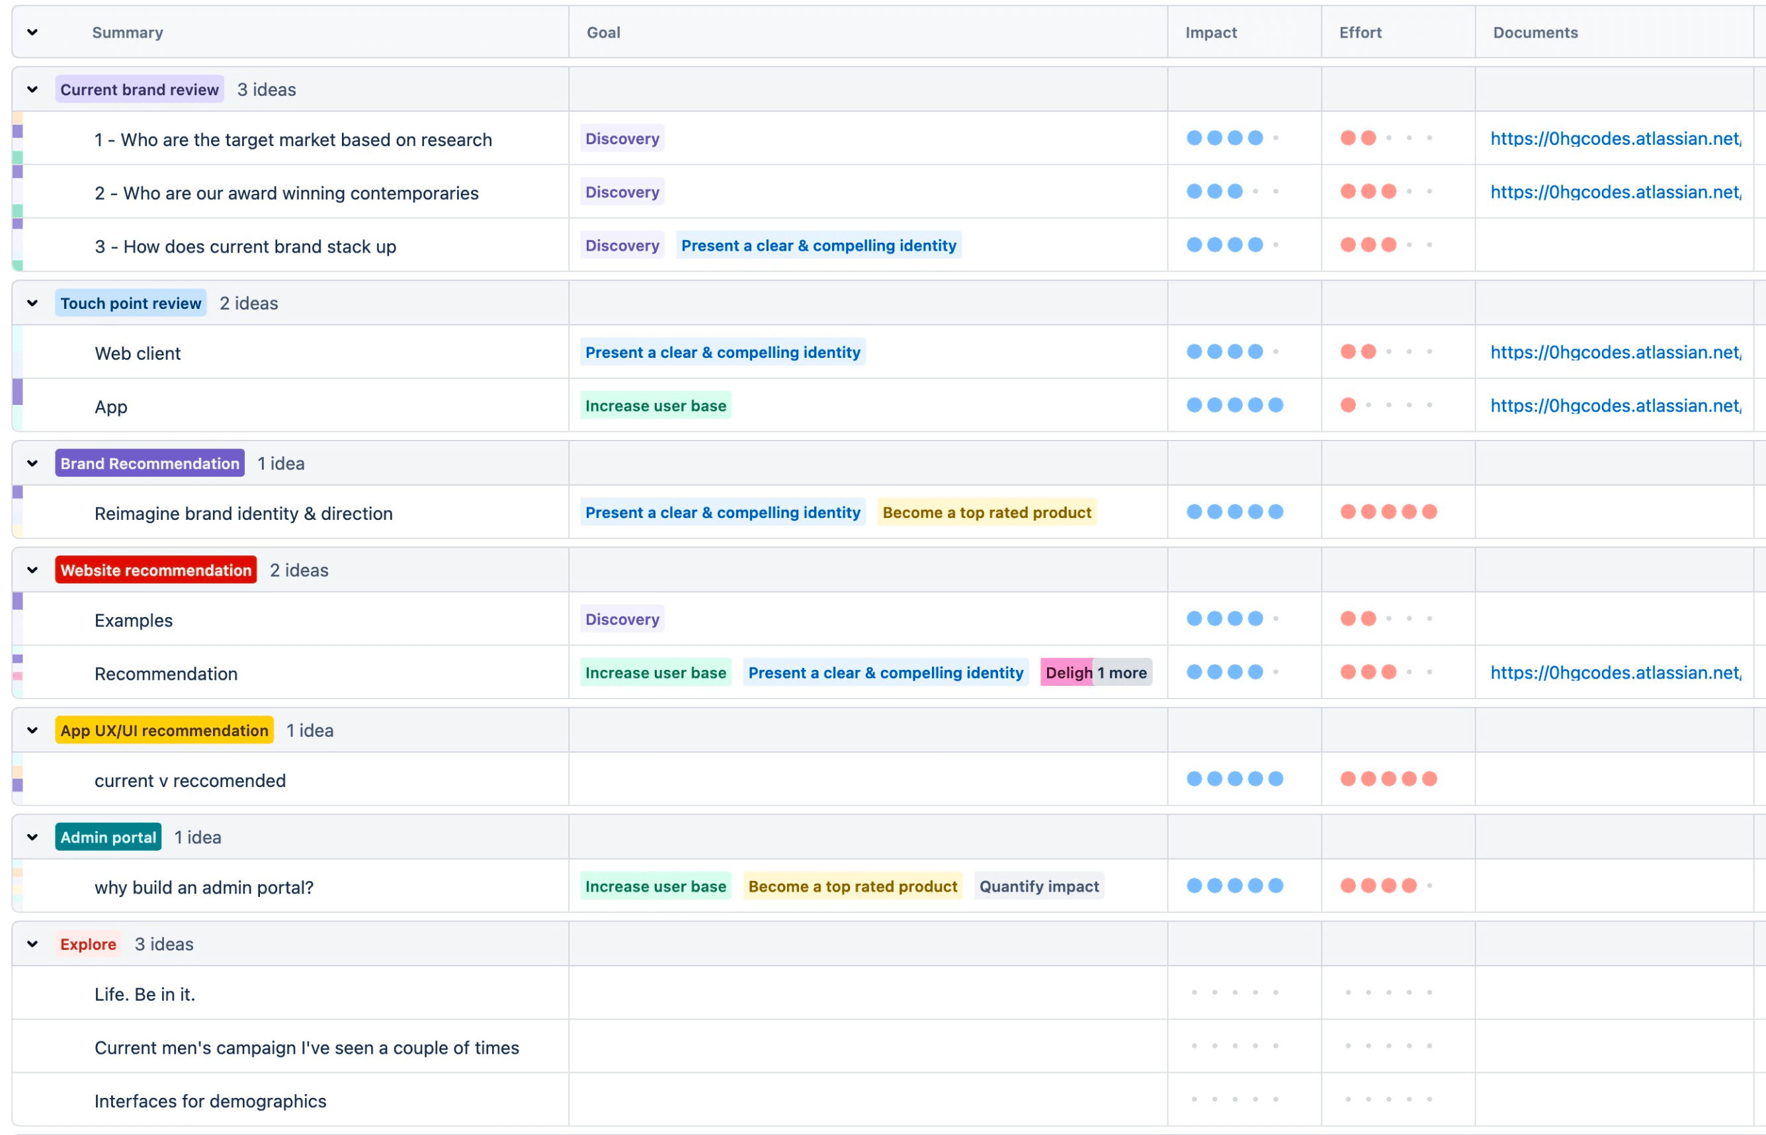Open idea '3 - How does current brand stack up'
This screenshot has height=1135, width=1766.
pyautogui.click(x=245, y=246)
